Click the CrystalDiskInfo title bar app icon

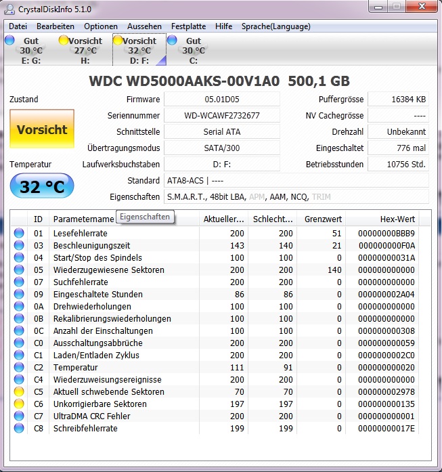point(9,9)
